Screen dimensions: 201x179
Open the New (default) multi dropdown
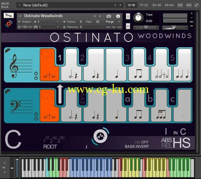coord(19,5)
